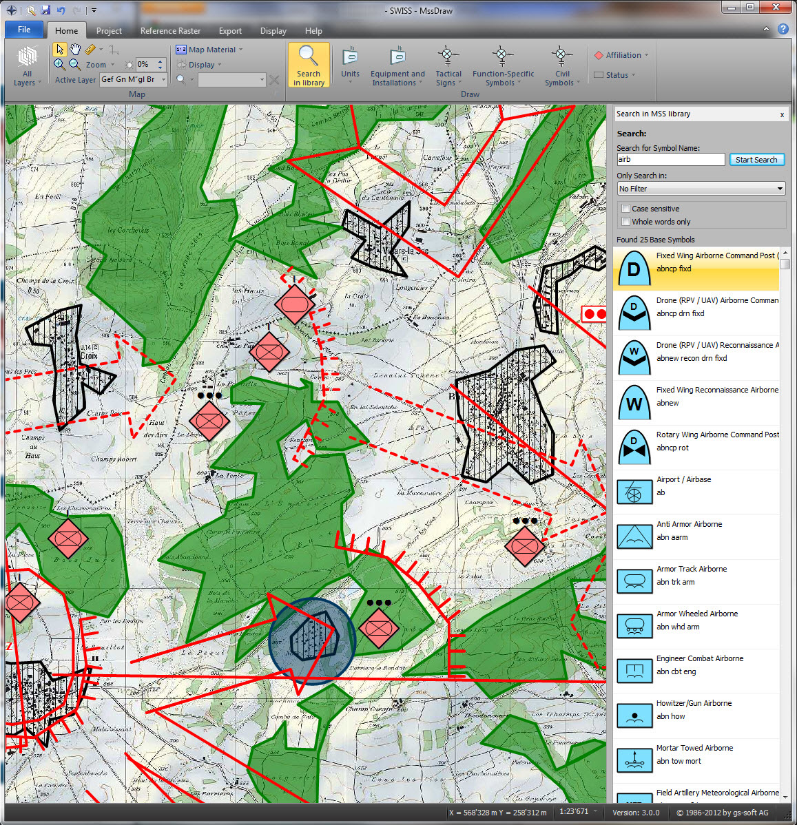Screen dimensions: 797x825
Task: Click the zoom out magnifier
Action: pyautogui.click(x=74, y=64)
